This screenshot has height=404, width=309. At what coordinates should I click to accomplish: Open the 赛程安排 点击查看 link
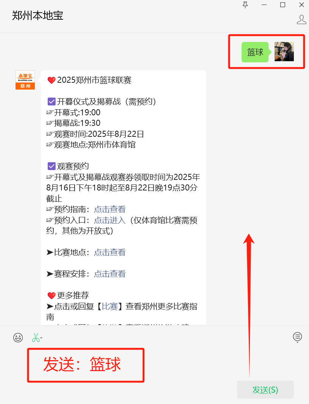point(110,274)
